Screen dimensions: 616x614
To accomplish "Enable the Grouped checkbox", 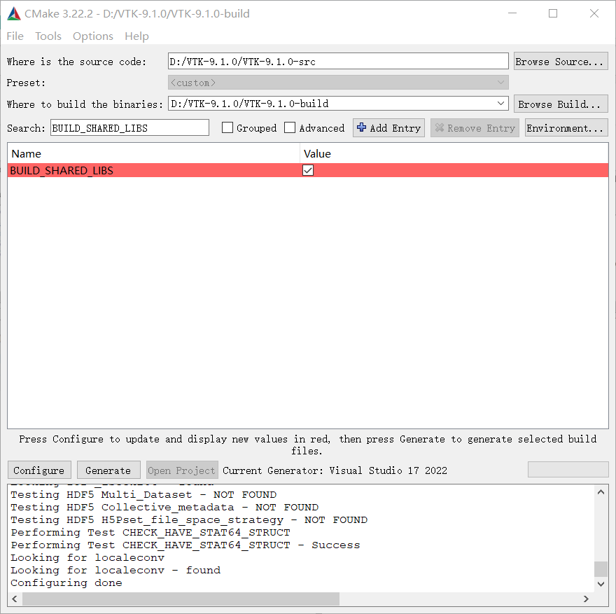I will [227, 127].
